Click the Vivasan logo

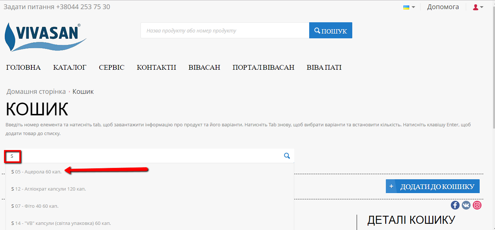45,37
